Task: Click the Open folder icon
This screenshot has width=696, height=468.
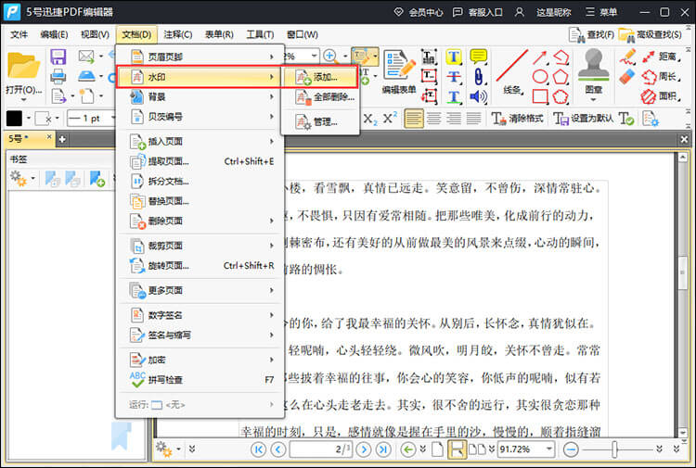Action: pos(23,66)
